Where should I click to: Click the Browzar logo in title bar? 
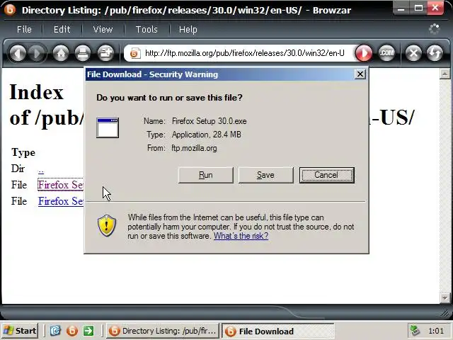tap(10, 9)
